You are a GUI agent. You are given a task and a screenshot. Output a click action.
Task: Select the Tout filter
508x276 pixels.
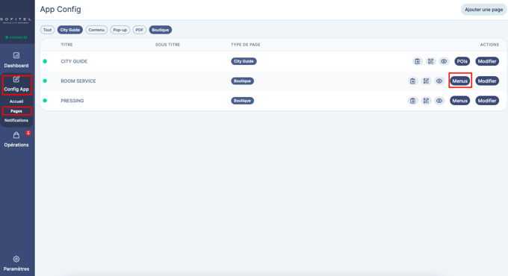click(47, 30)
